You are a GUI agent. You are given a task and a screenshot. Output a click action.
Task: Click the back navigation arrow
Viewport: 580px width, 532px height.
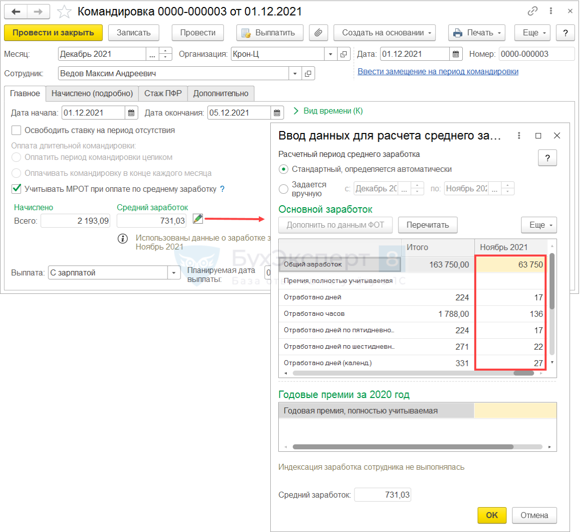[x=16, y=11]
